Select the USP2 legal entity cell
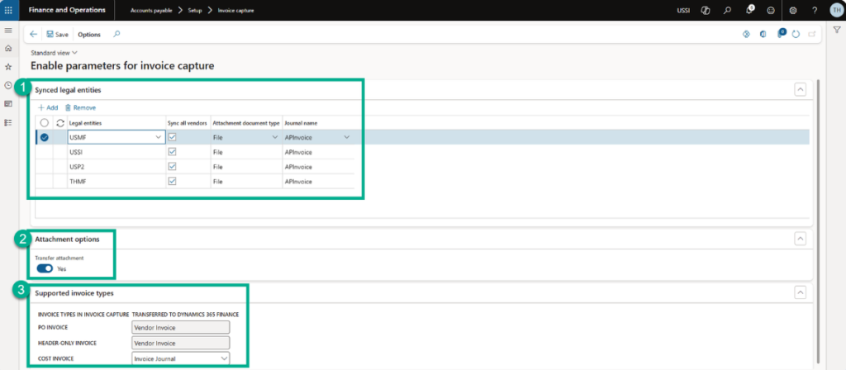The image size is (846, 370). click(x=116, y=167)
